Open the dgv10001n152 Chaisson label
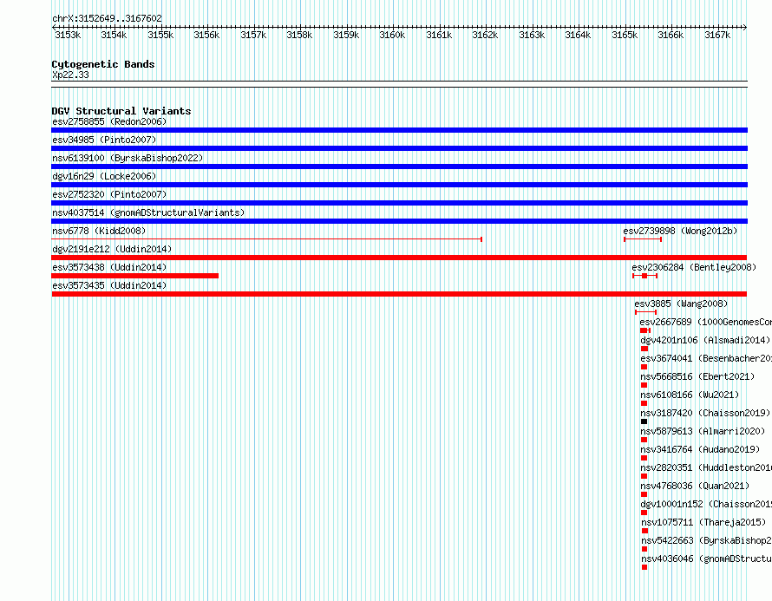 click(x=706, y=504)
